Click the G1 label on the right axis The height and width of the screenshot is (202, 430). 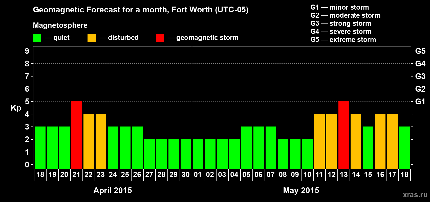tap(420, 102)
